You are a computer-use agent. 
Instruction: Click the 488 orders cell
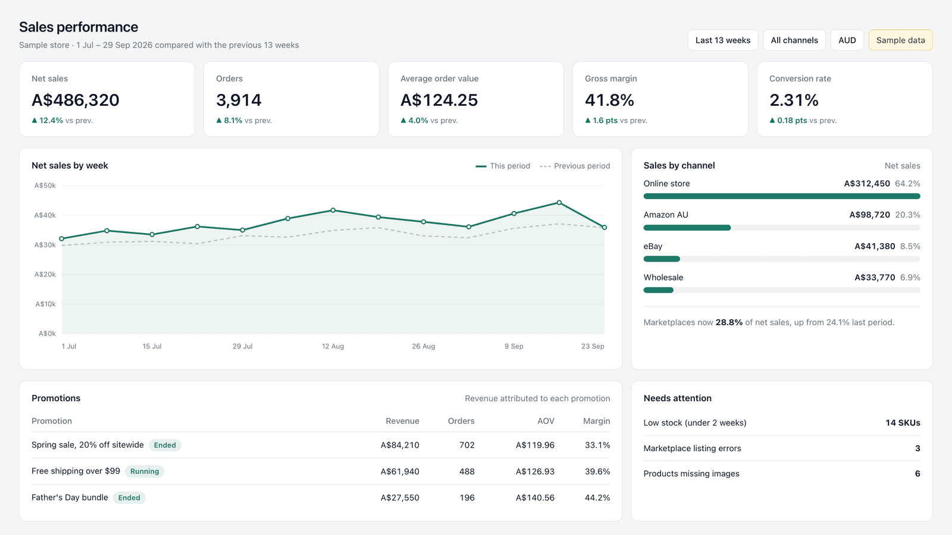click(x=467, y=471)
